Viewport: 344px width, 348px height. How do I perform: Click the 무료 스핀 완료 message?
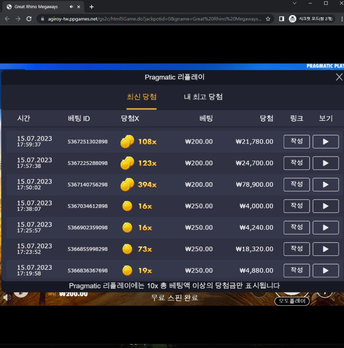pos(174,298)
